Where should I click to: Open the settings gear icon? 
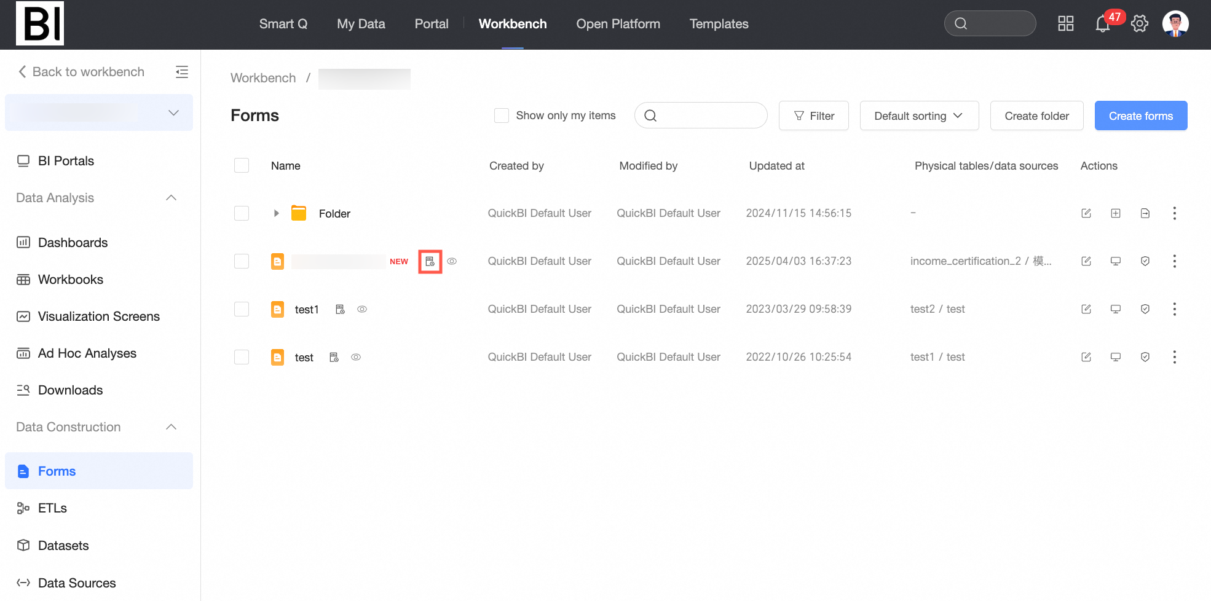(x=1140, y=24)
